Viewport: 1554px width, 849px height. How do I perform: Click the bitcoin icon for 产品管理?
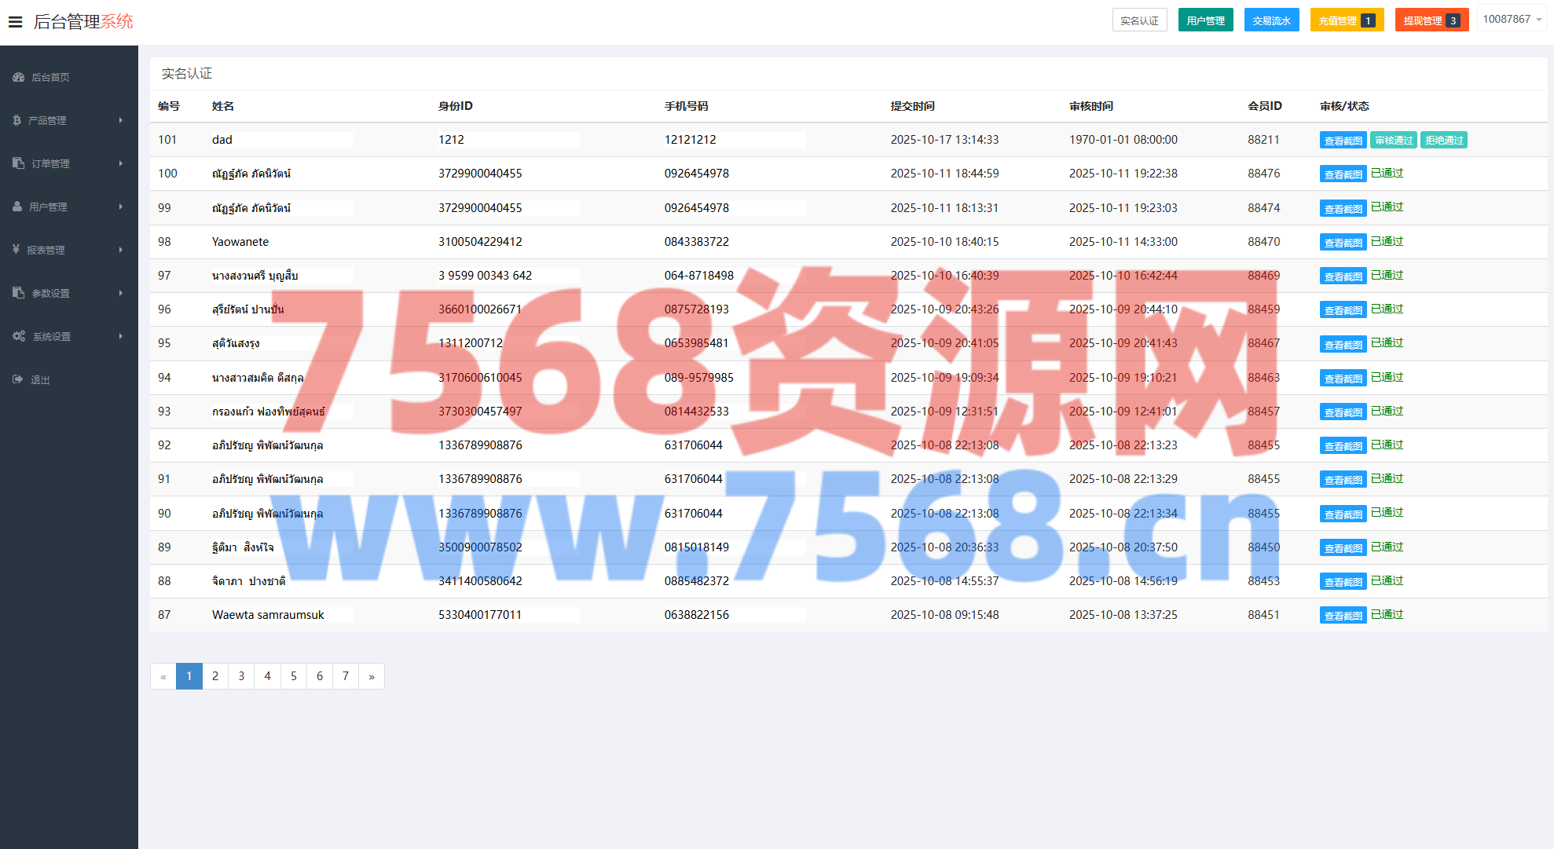16,120
